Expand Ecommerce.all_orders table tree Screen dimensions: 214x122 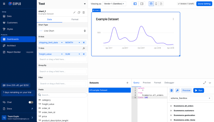click(171, 106)
